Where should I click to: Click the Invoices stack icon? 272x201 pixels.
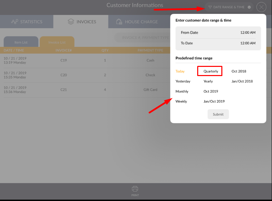(71, 22)
